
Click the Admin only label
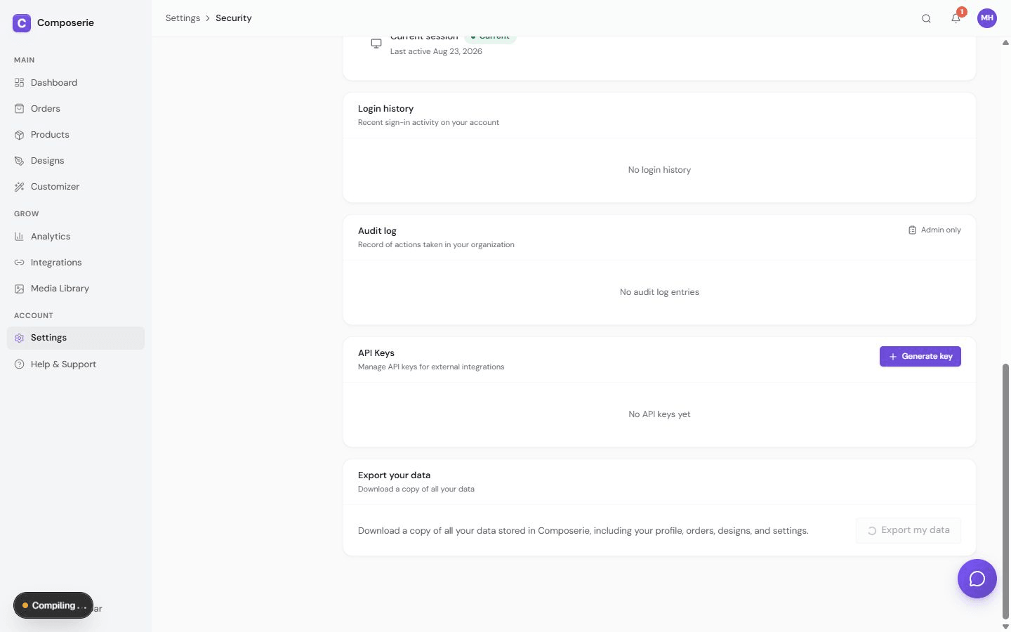pos(941,230)
